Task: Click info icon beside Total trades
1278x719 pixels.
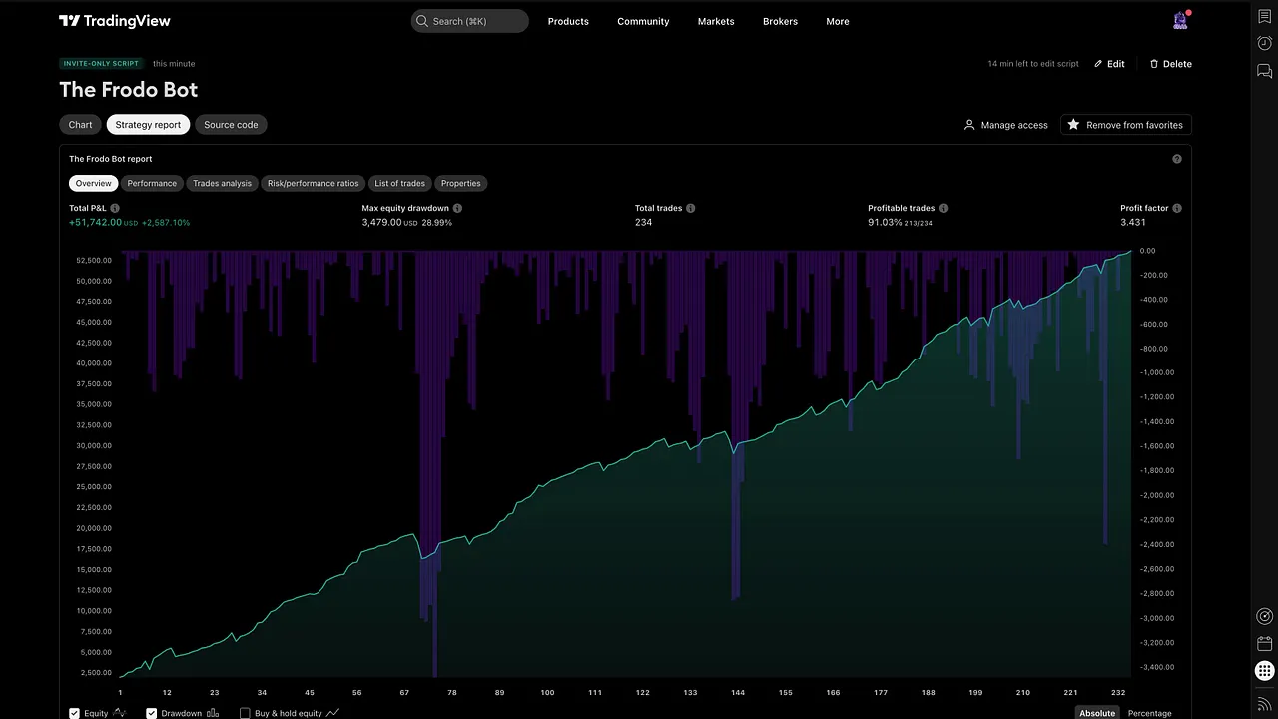Action: (x=690, y=208)
